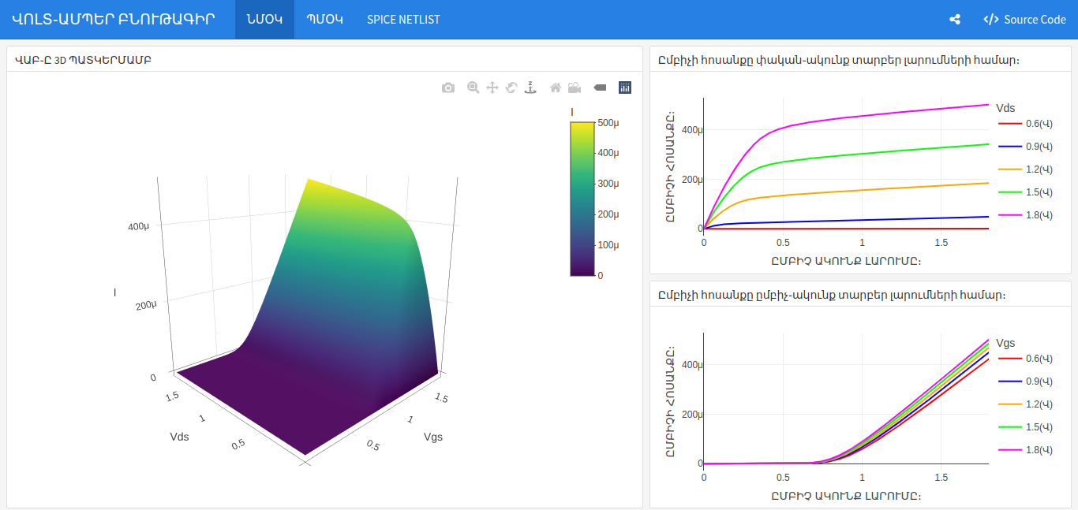The image size is (1078, 510).
Task: Toggle the 1.5(Վ) green trace in Vgs legend
Action: tap(1025, 427)
